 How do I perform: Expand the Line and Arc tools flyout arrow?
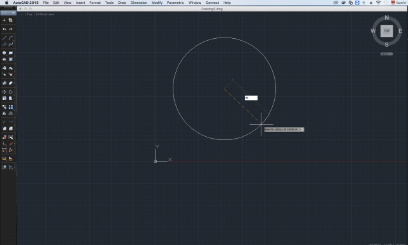pyautogui.click(x=15, y=41)
